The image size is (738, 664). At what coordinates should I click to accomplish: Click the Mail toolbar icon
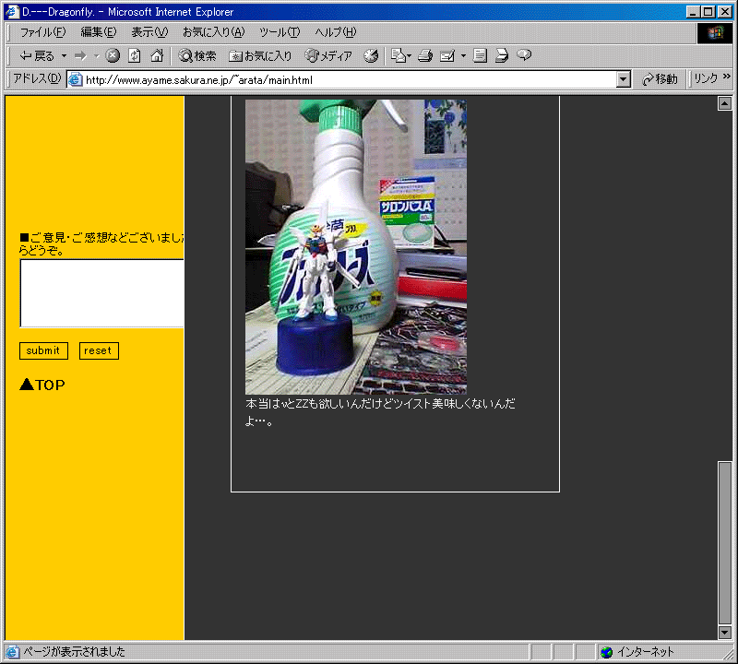(400, 56)
